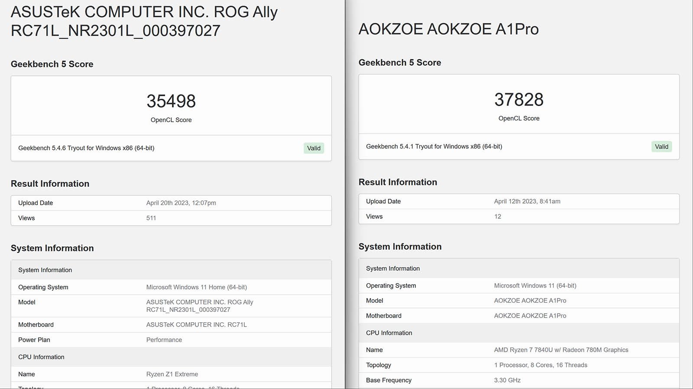Click the Power Plan value 'Performance'

point(164,340)
